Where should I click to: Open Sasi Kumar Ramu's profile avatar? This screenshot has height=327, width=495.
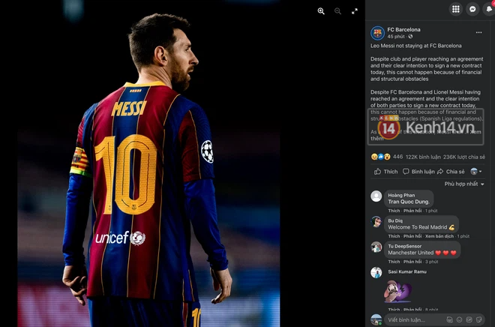click(x=376, y=272)
